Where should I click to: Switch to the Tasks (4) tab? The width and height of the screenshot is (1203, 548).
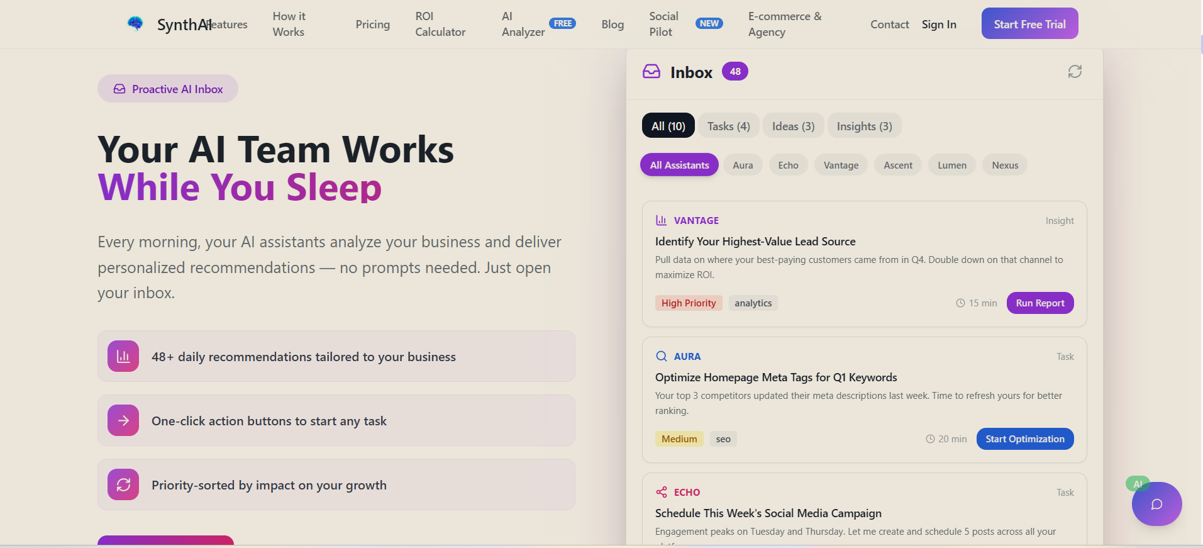pyautogui.click(x=728, y=126)
